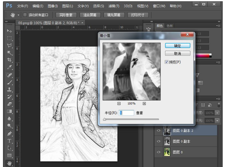The width and height of the screenshot is (226, 167).
Task: Select the Rectangular Marquee tool
Action: click(9, 38)
